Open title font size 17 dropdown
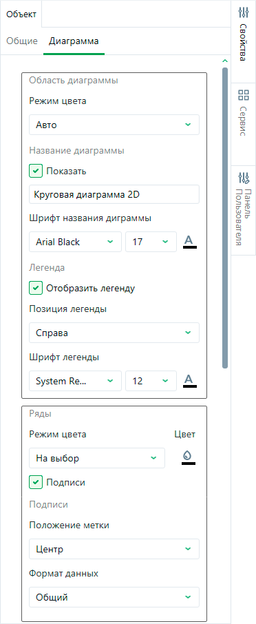The width and height of the screenshot is (256, 624). pyautogui.click(x=151, y=242)
